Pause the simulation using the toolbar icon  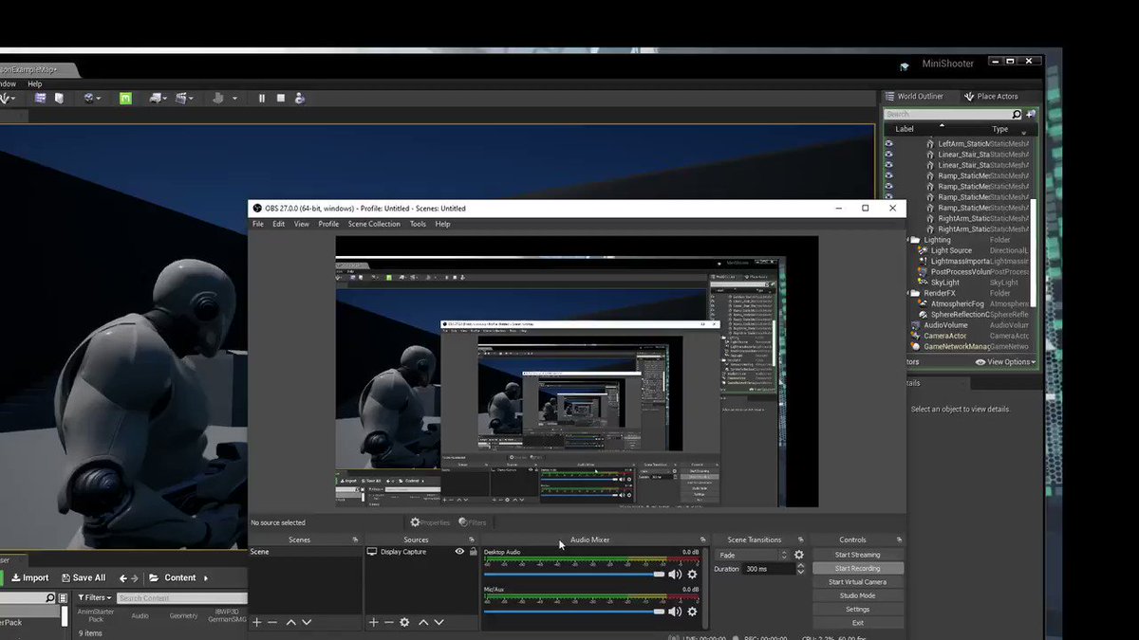262,98
